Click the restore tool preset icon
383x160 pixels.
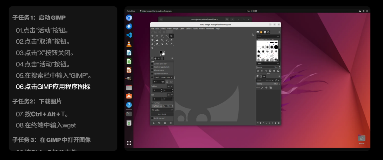point(159,123)
